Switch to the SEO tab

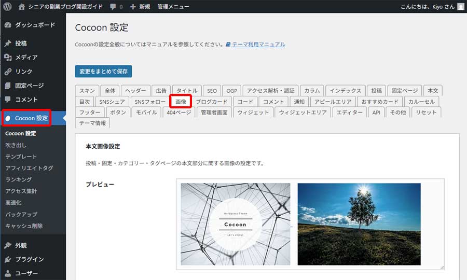click(x=212, y=90)
